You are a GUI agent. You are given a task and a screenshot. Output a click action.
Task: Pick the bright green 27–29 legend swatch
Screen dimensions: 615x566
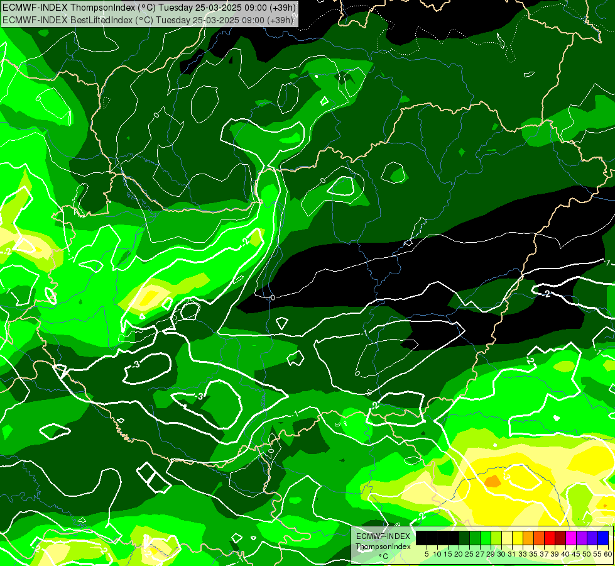tap(486, 538)
